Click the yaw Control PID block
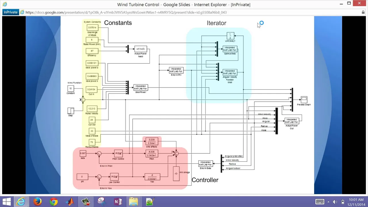Image resolution: width=368 pixels, height=207 pixels. (114, 177)
